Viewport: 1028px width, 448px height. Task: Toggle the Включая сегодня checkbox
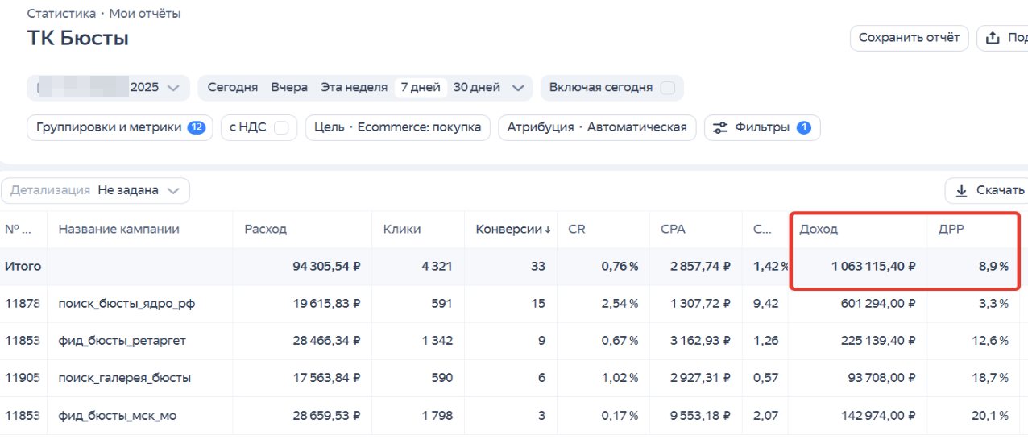668,88
